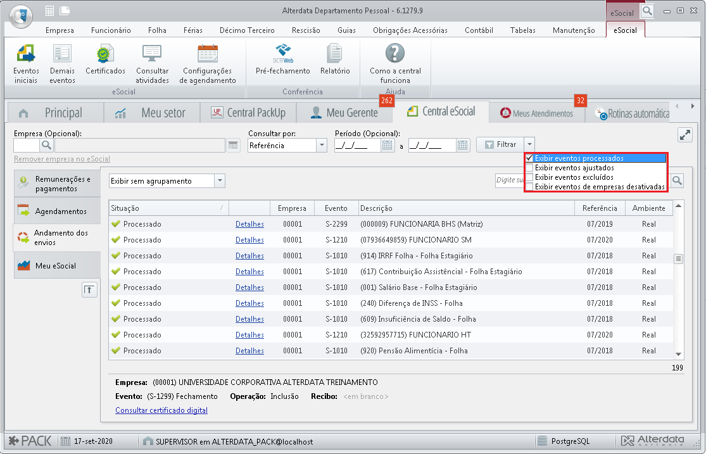
Task: Switch to the Central PackUp tab
Action: coord(248,112)
